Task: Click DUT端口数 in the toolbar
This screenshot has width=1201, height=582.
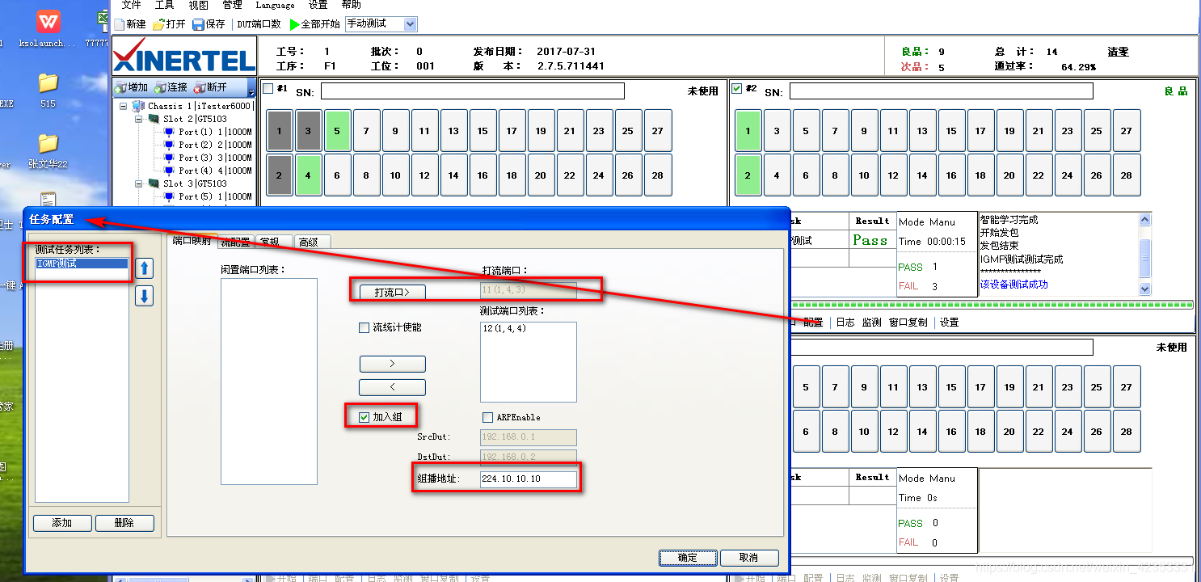Action: tap(259, 24)
